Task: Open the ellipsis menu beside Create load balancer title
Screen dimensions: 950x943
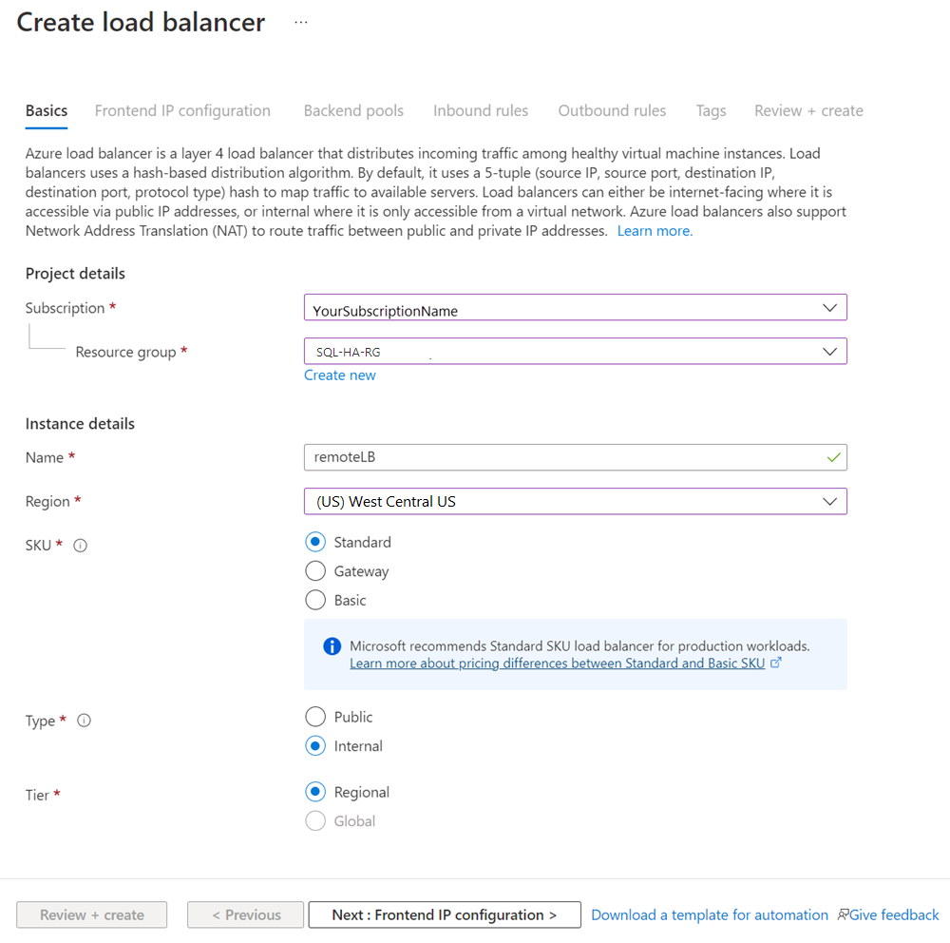Action: (301, 21)
